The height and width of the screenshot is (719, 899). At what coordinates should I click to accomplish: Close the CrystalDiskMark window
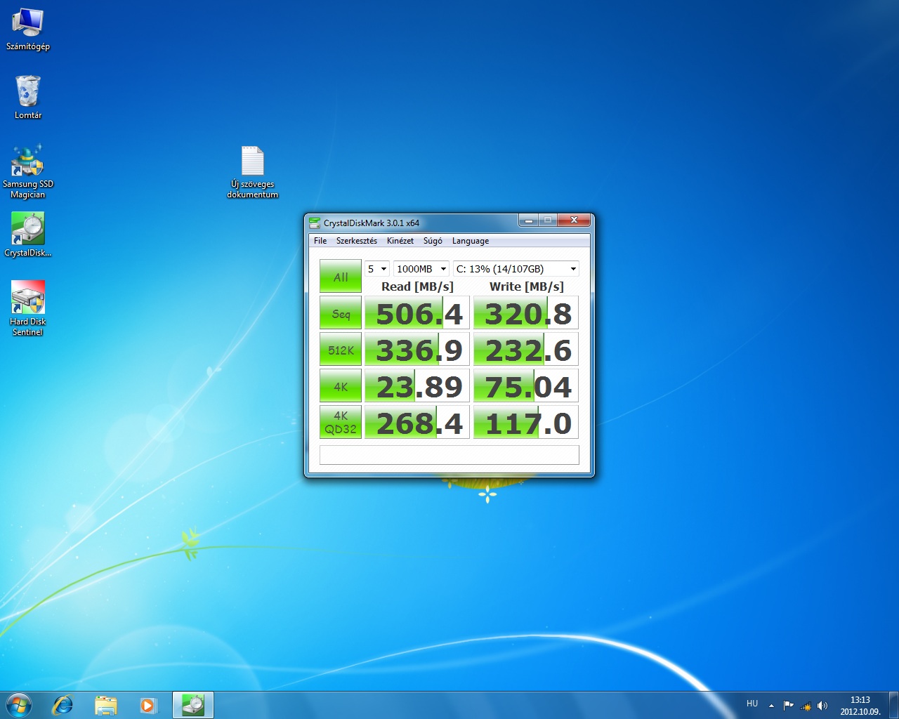[574, 220]
